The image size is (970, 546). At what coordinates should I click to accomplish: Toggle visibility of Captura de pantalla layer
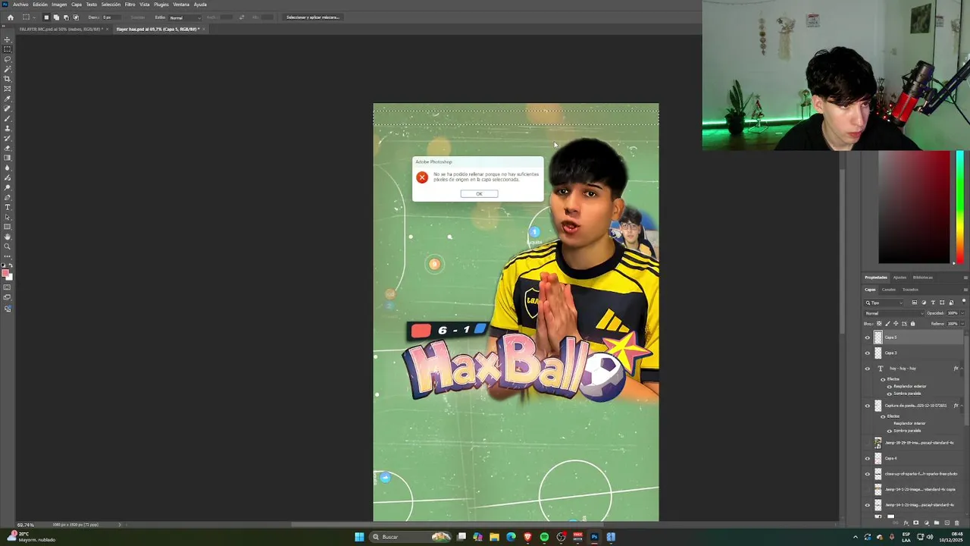(x=868, y=406)
